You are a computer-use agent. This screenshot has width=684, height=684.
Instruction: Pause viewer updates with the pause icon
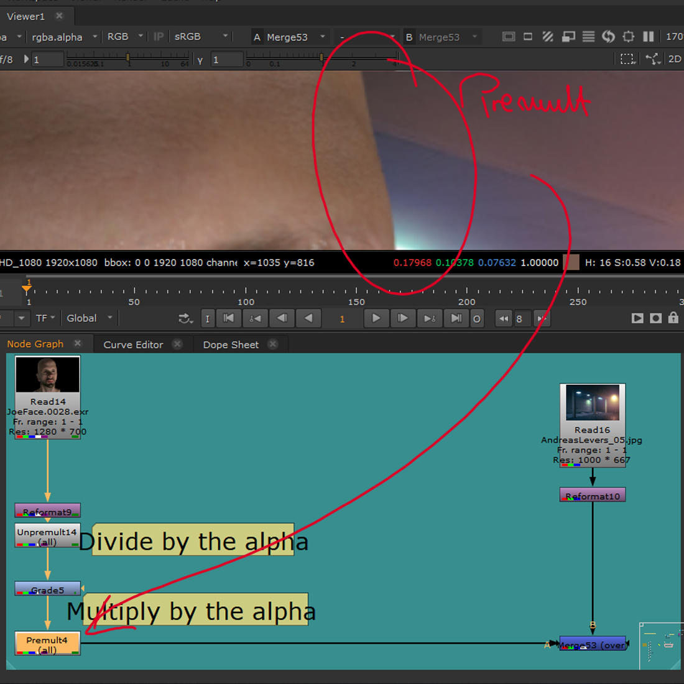click(x=648, y=37)
